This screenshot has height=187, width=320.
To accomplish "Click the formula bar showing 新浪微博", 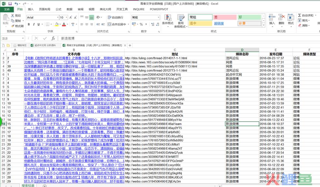I will pyautogui.click(x=189, y=38).
